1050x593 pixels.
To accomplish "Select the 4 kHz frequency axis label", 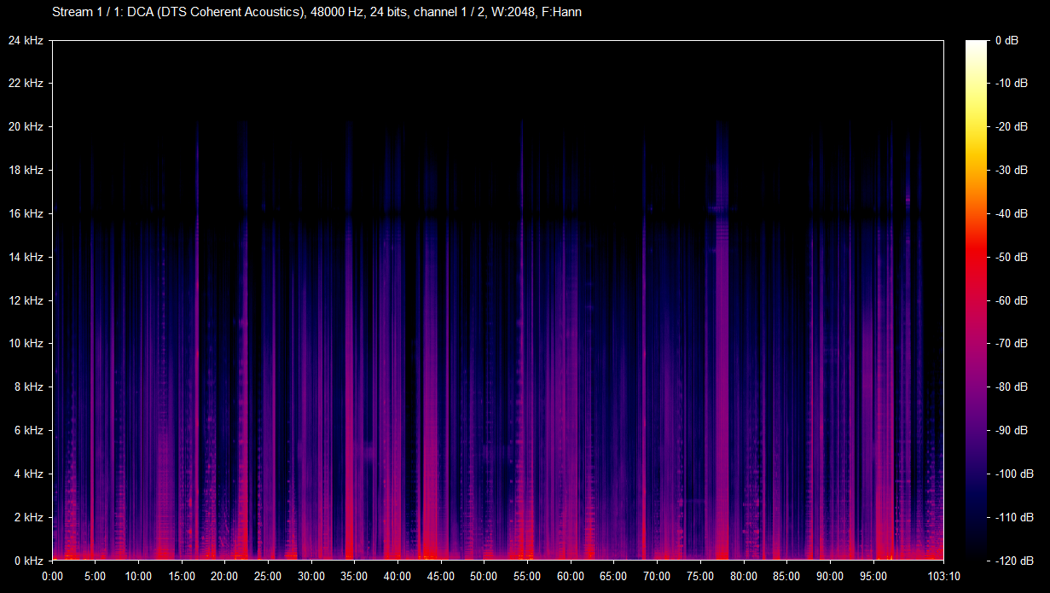I will point(28,474).
